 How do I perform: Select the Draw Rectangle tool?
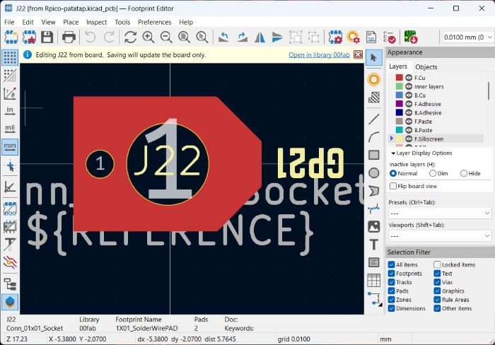(x=374, y=155)
